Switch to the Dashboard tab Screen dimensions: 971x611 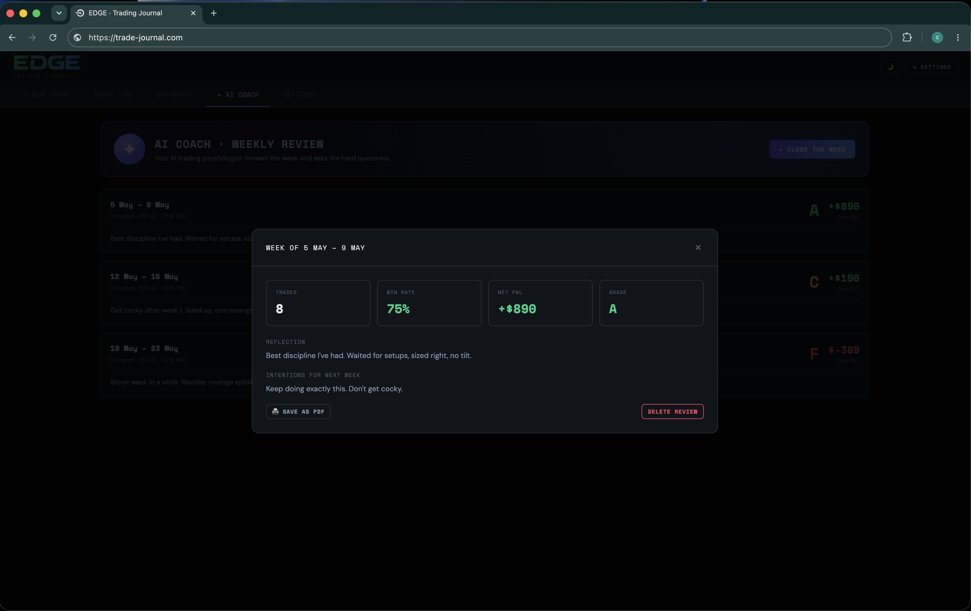175,95
